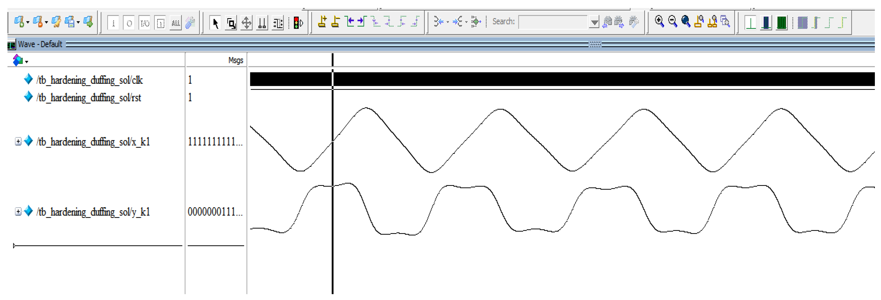Click the Wave - Default title bar
Image resolution: width=881 pixels, height=300 pixels.
[40, 44]
